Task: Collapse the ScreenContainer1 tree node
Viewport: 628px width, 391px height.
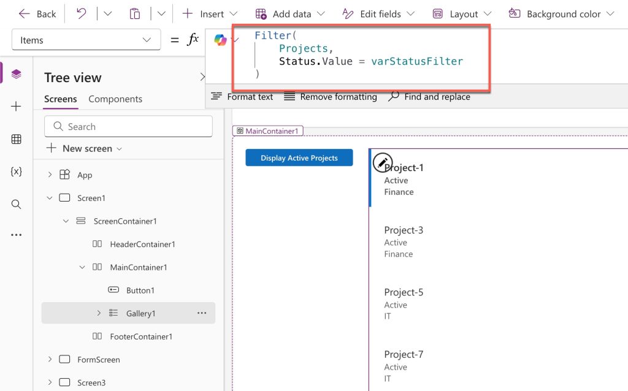Action: click(x=66, y=221)
